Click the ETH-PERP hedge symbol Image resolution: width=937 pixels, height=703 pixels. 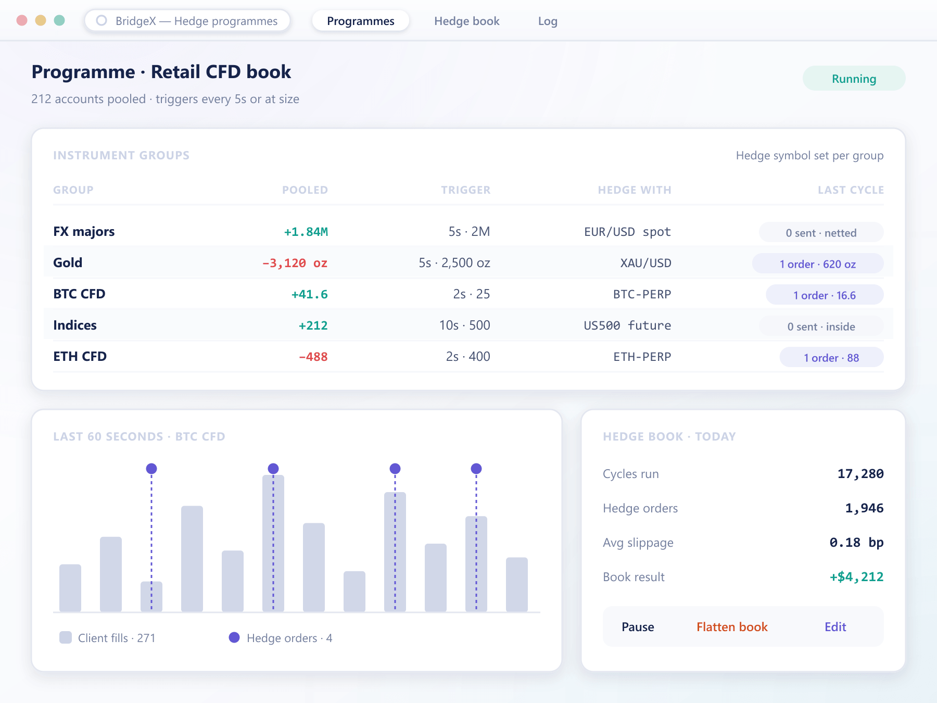[x=642, y=357]
